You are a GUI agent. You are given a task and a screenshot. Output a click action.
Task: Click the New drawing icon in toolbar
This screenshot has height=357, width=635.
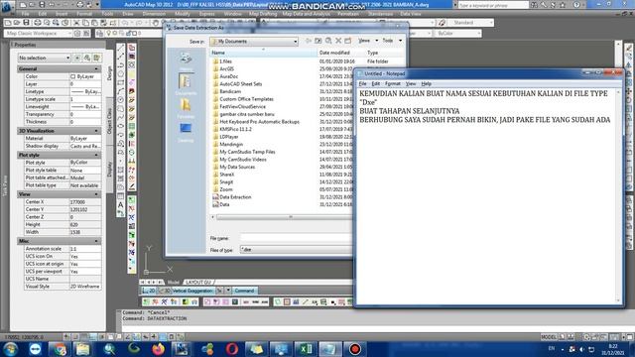(8, 23)
